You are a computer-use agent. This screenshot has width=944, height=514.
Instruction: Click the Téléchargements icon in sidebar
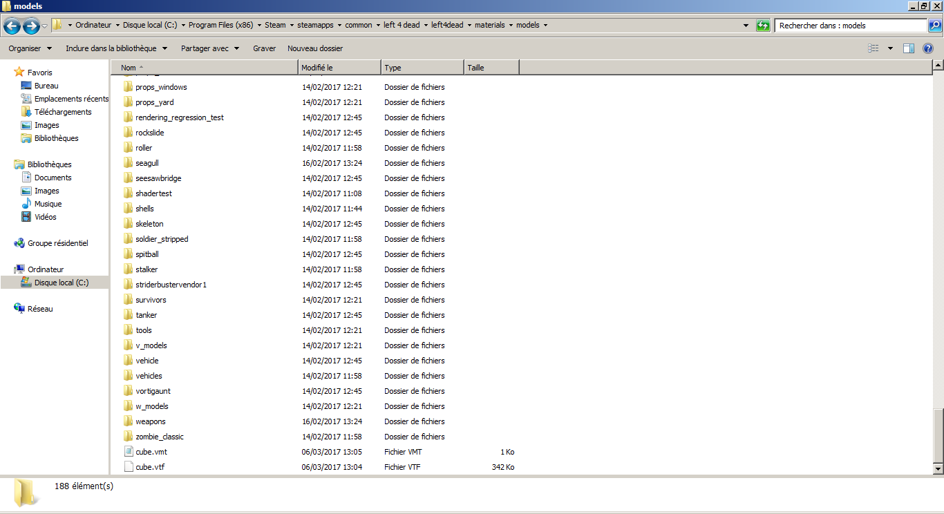(26, 112)
